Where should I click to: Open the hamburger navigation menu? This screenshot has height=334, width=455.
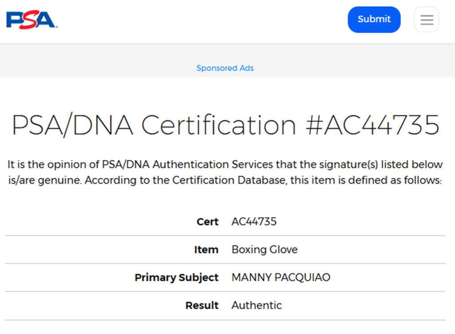(x=427, y=20)
